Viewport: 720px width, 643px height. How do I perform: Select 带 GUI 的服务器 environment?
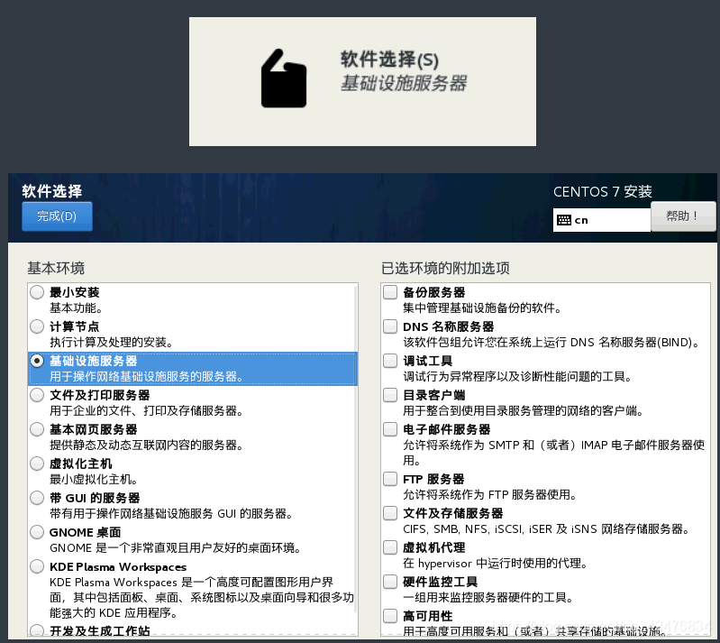(x=37, y=498)
